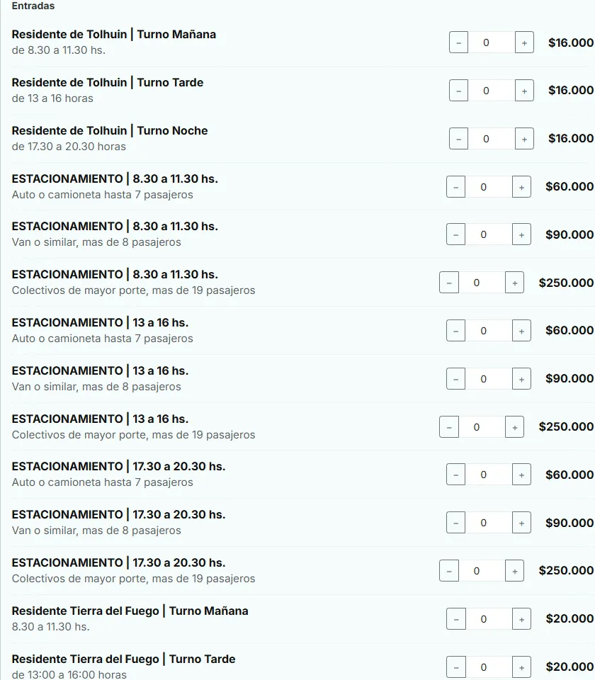The image size is (595, 680).
Task: Add Residente Tierra del Fuego Turno Mañana ticket
Action: coord(521,619)
